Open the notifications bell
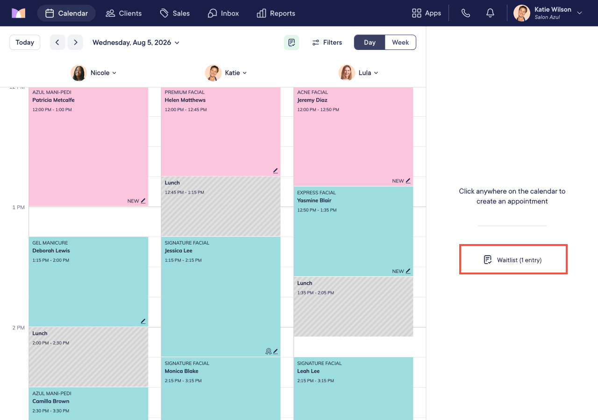This screenshot has width=598, height=420. coord(490,13)
